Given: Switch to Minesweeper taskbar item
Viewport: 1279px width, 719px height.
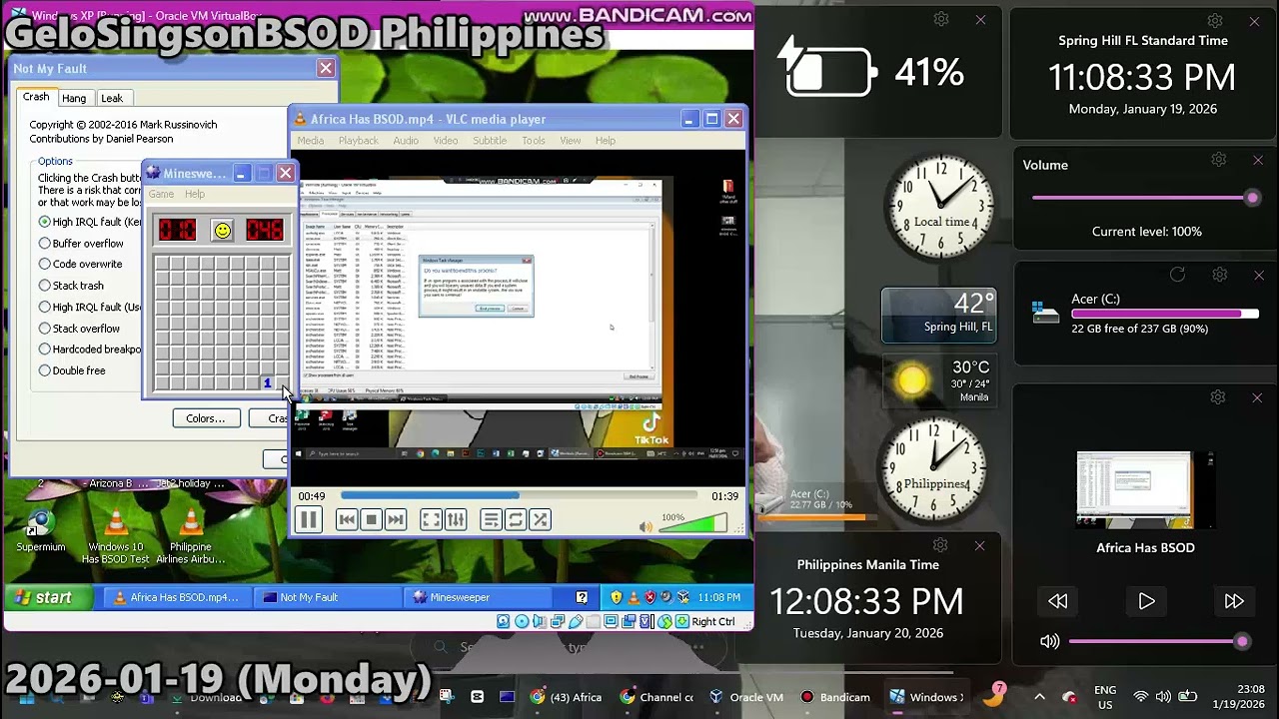Looking at the screenshot, I should coord(477,597).
